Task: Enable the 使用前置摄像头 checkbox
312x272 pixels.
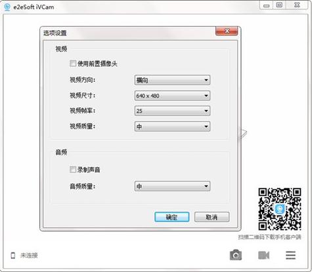Action: [x=73, y=64]
